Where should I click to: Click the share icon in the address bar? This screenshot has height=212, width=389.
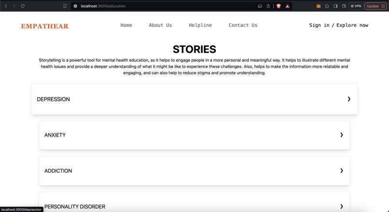click(x=268, y=6)
